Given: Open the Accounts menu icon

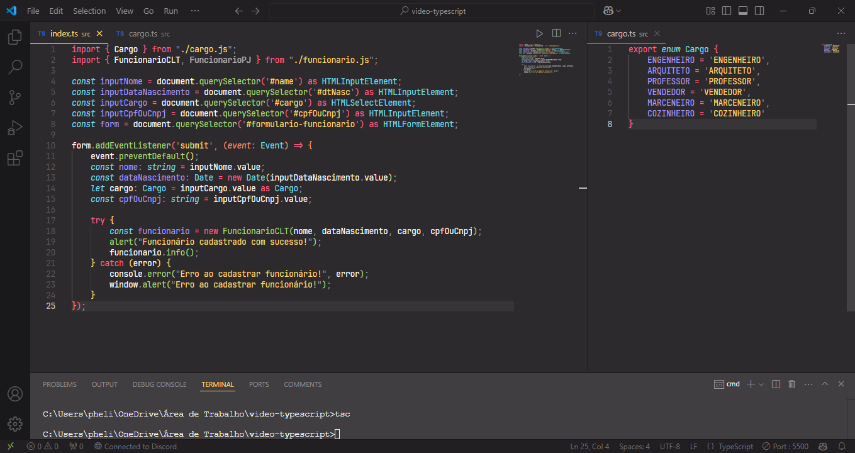Looking at the screenshot, I should pyautogui.click(x=14, y=394).
